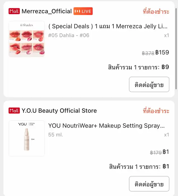Tap the orange LIVE badge

(83, 11)
